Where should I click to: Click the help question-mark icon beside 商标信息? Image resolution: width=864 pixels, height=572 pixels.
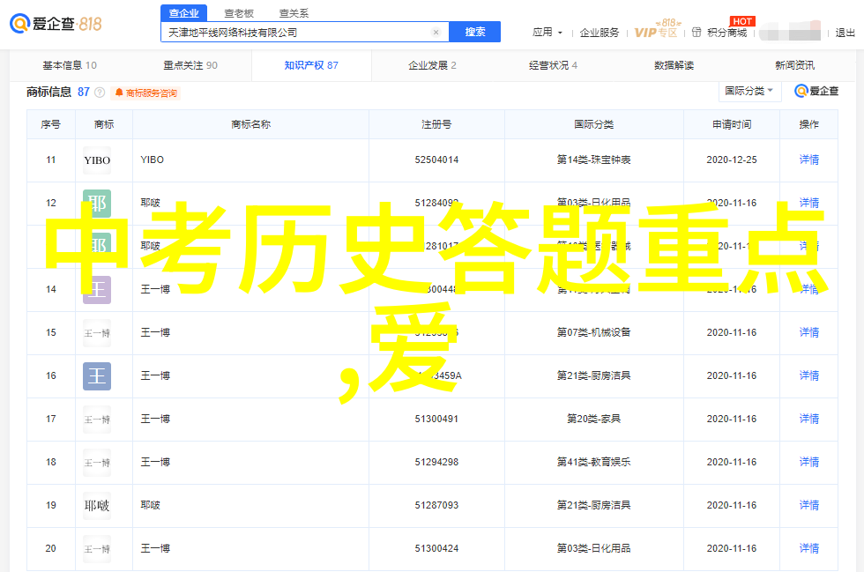pos(100,92)
